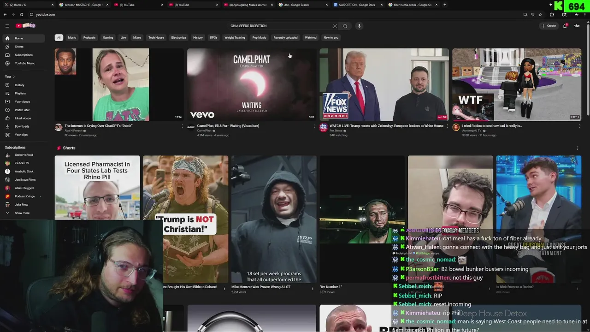
Task: Open the browser menu dots
Action: [584, 14]
